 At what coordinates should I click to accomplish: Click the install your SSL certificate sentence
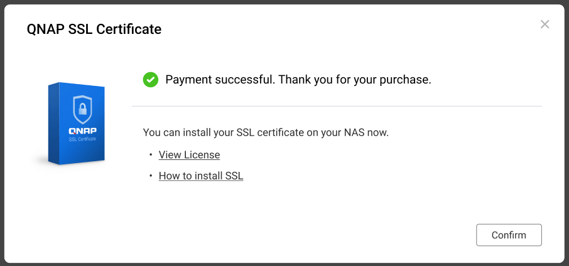(x=266, y=133)
